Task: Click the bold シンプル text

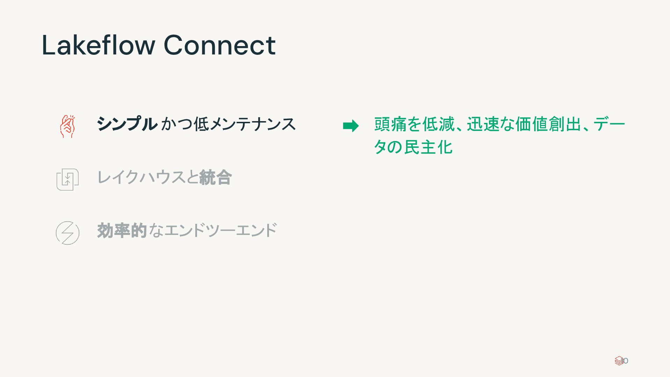Action: [x=127, y=124]
